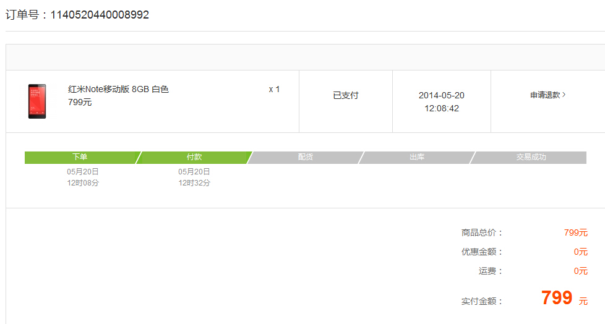Click the 优惠金额 label

pos(482,252)
